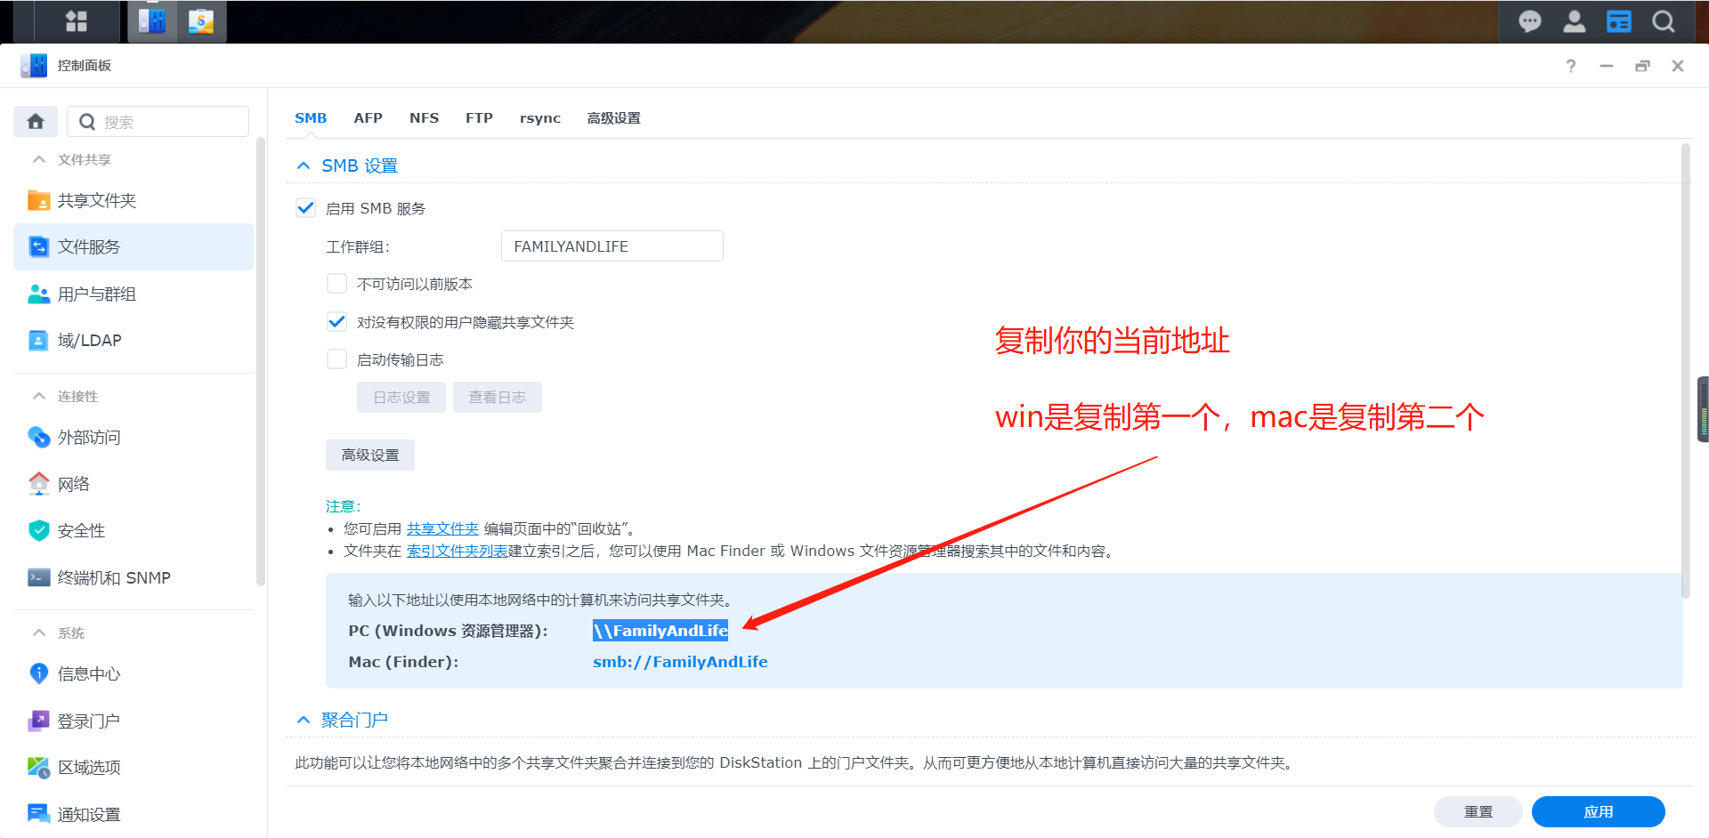Open User & Group (用户与群组) section
The width and height of the screenshot is (1709, 838).
[x=134, y=294]
